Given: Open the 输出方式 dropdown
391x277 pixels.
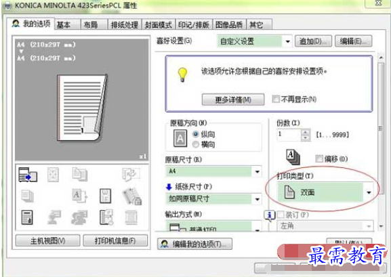Looking at the screenshot, I should tap(257, 227).
